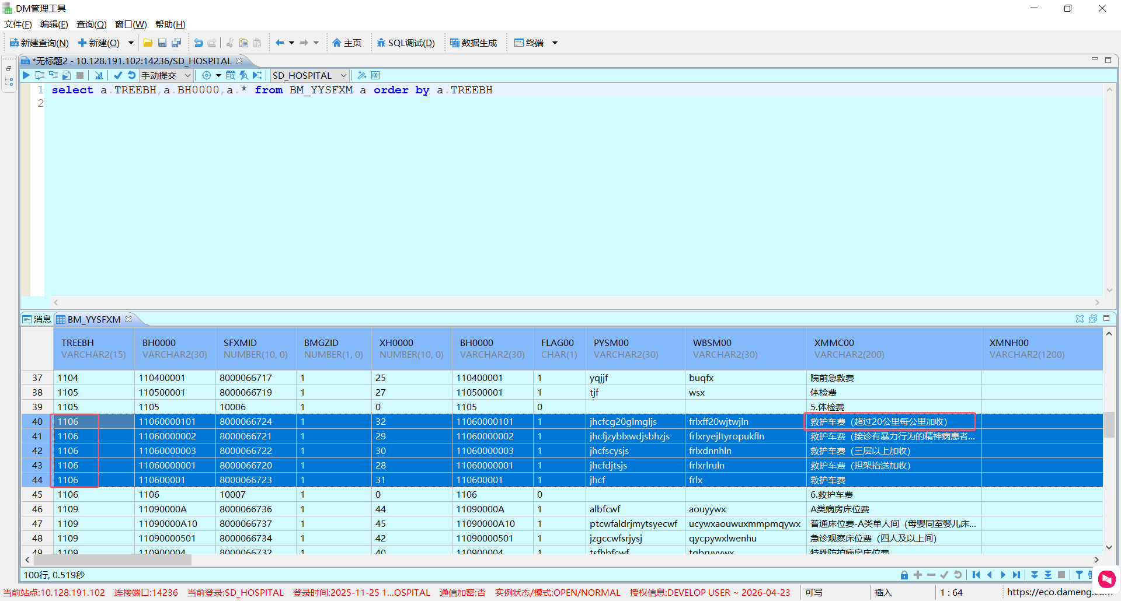Click the commit checkmark in editor toolbar
Screen dimensions: 1121x601
pos(118,75)
